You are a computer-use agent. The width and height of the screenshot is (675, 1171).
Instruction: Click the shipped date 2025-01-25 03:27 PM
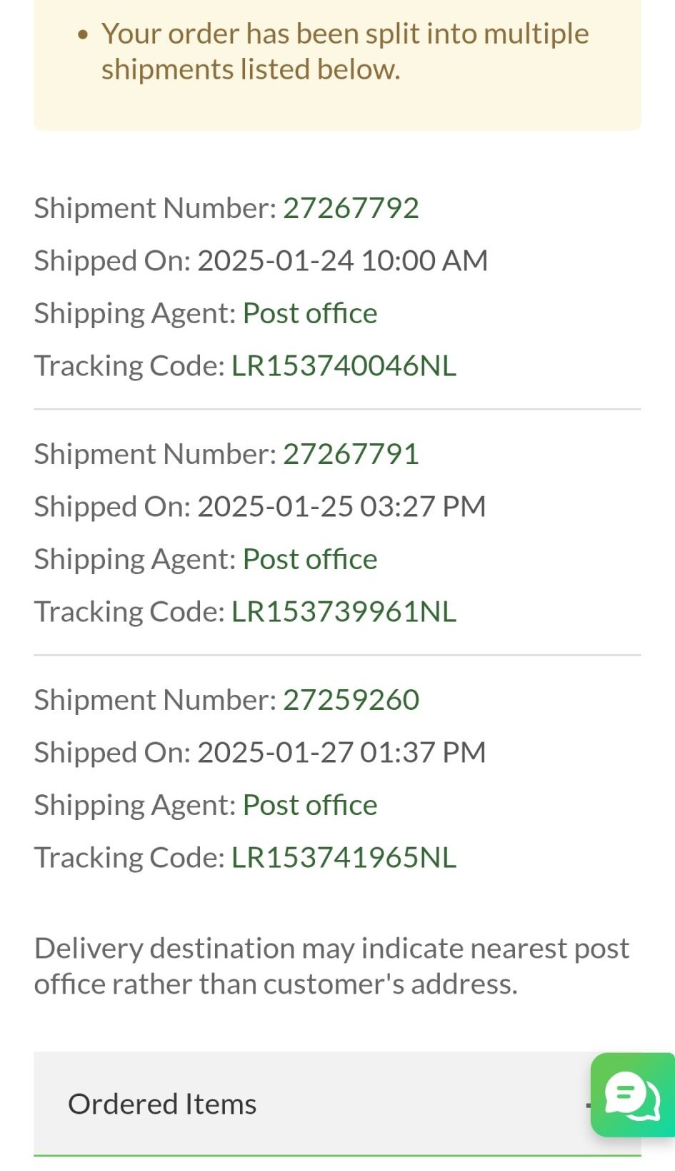point(341,507)
